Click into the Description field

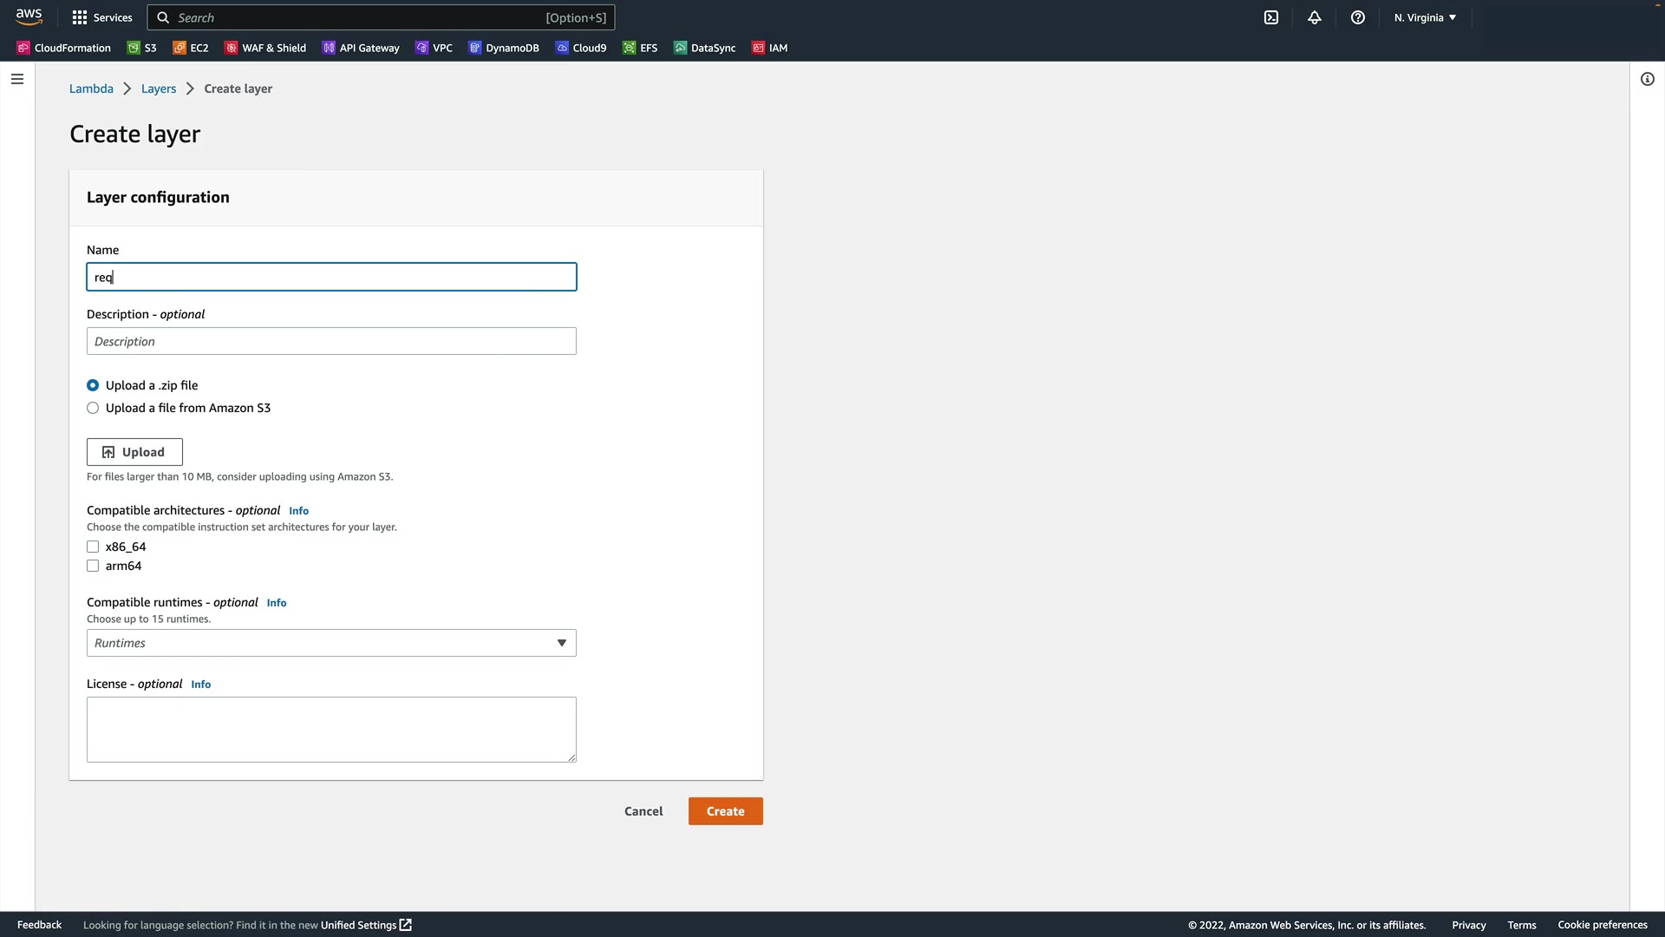point(331,341)
